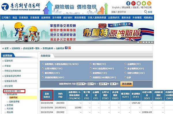
Task: Open the 外資專區 menu
Action: [137, 17]
